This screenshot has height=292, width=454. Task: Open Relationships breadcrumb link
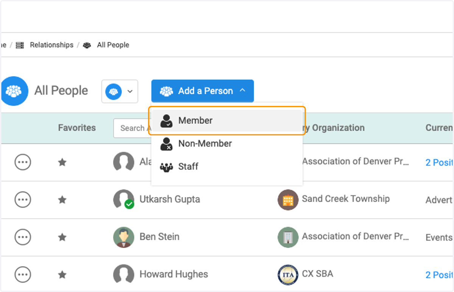[52, 45]
